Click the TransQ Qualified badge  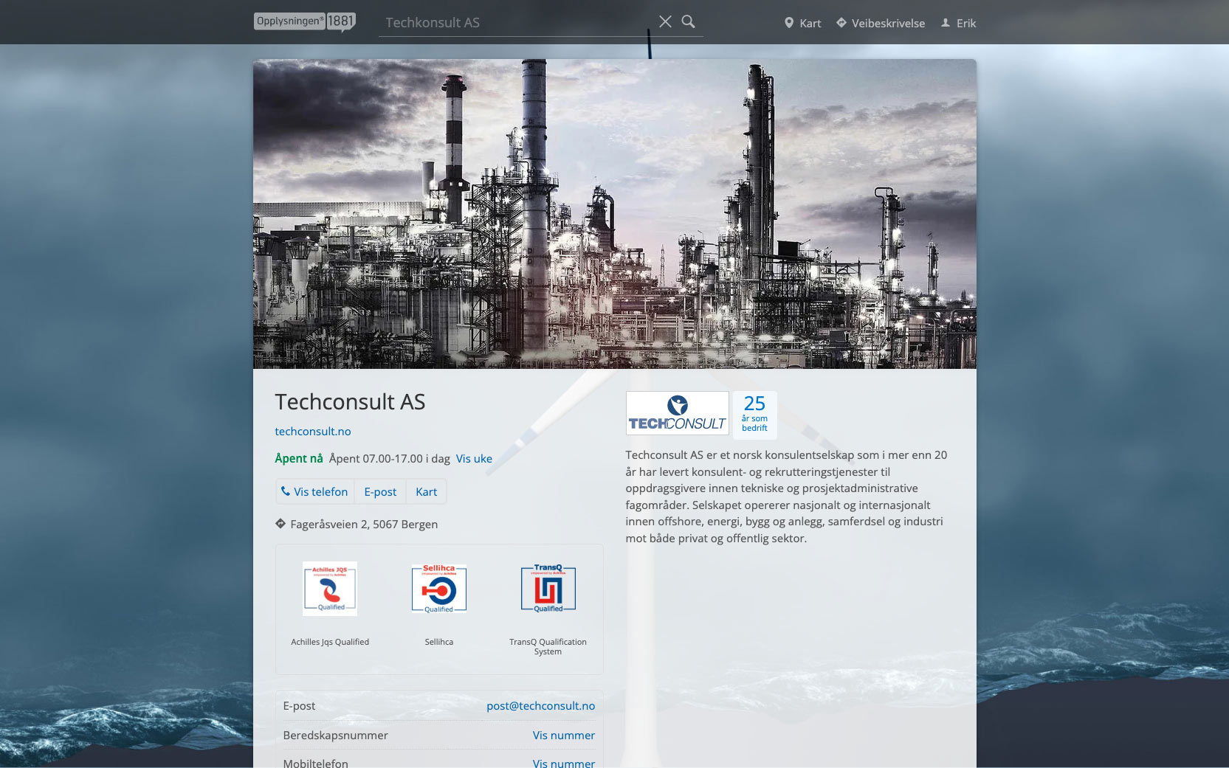548,589
